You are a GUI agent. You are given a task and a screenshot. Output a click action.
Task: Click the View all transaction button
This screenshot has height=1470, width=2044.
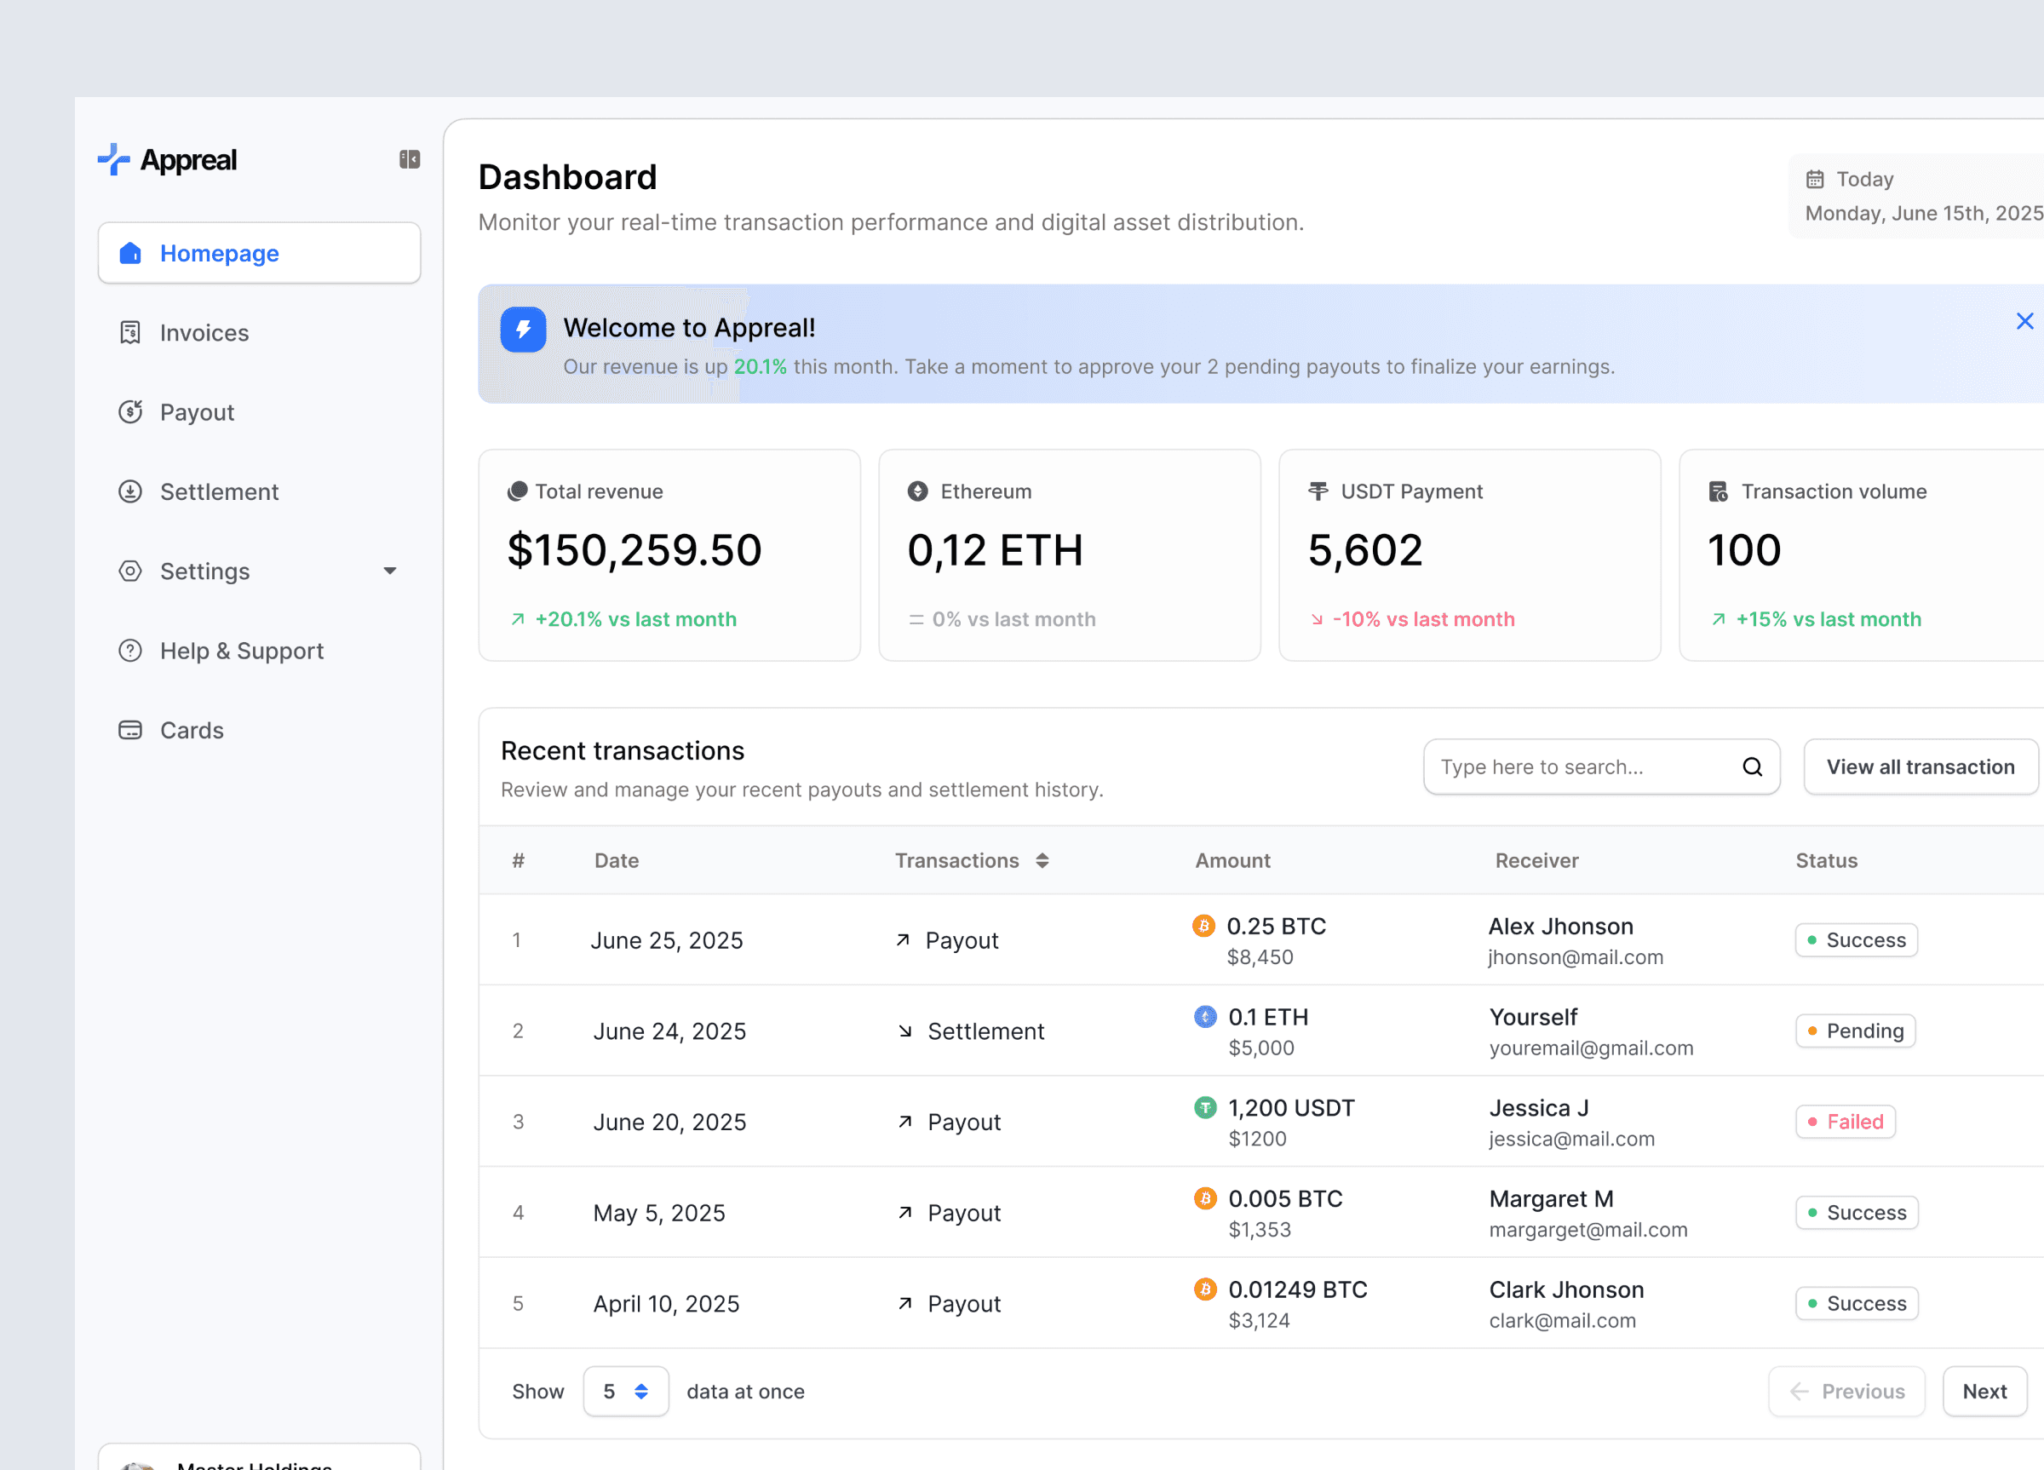(1920, 767)
